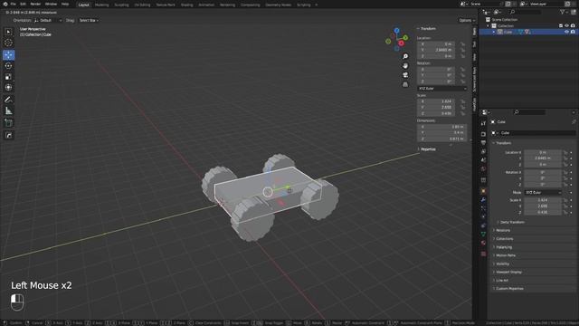Switch to UV Editing workspace tab
The image size is (579, 326).
pyautogui.click(x=142, y=5)
